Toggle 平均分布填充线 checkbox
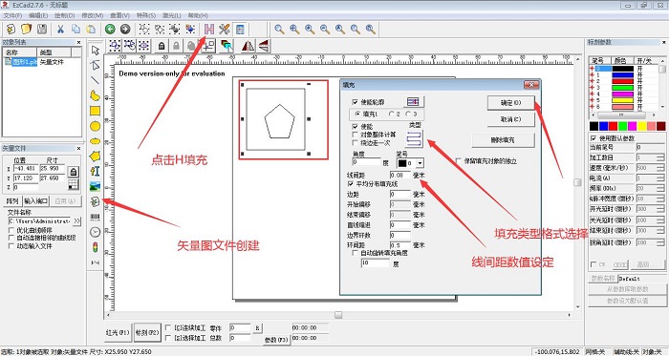This screenshot has height=356, width=669. (x=351, y=184)
